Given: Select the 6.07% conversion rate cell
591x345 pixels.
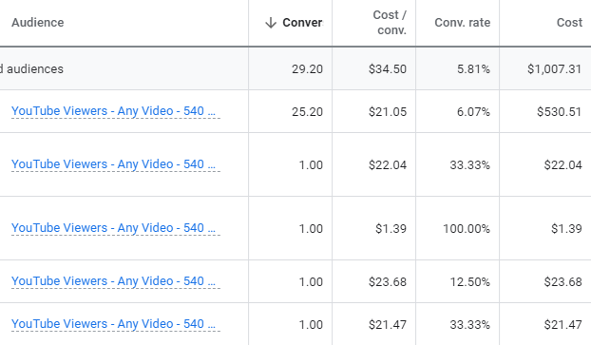Looking at the screenshot, I should click(473, 111).
